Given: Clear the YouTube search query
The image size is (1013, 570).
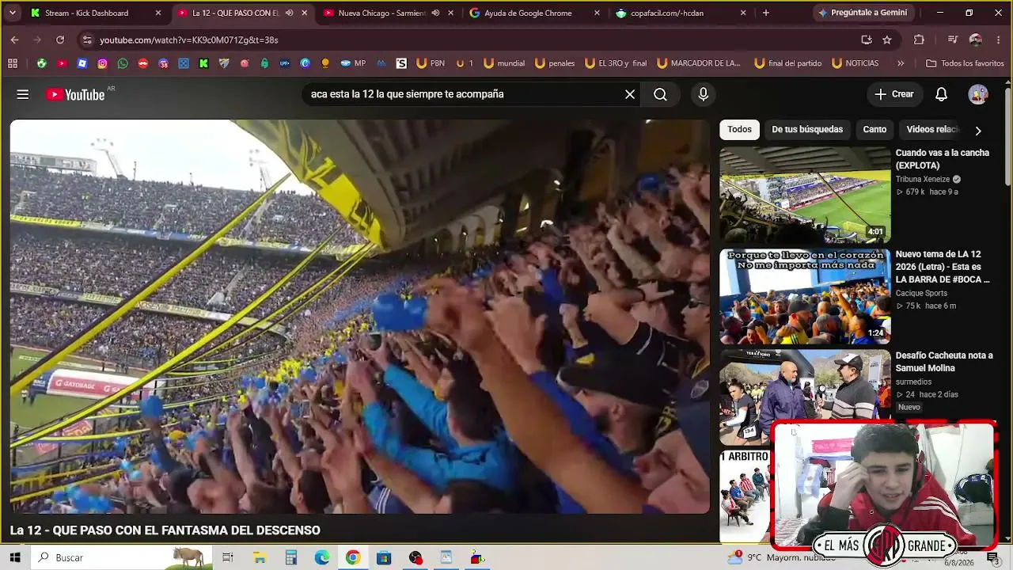Looking at the screenshot, I should (x=630, y=94).
